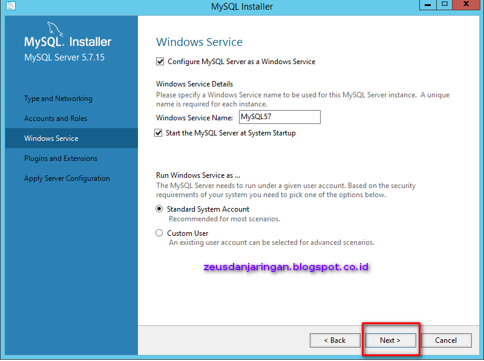Screen dimensions: 484x361
Task: Toggle Configure MySQL Server as a Windows Service
Action: pyautogui.click(x=160, y=62)
